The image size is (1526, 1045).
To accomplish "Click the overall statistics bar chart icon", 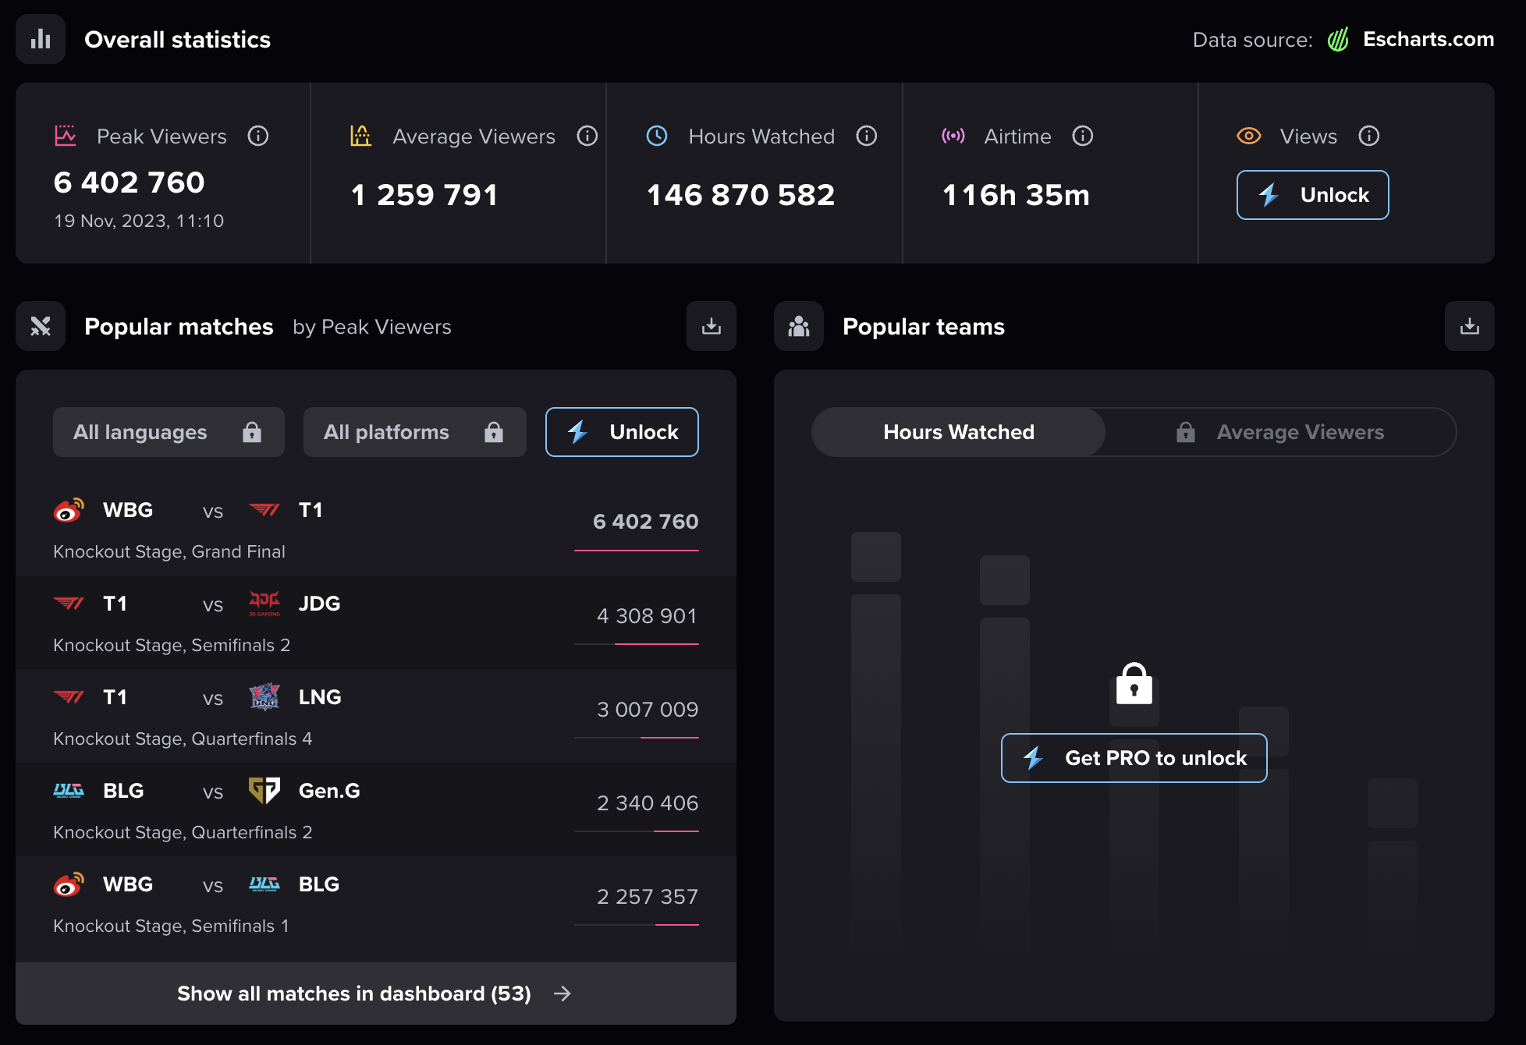I will pos(41,40).
